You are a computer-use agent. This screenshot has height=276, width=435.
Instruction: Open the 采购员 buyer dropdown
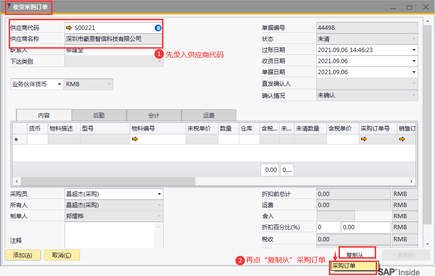[x=159, y=194]
